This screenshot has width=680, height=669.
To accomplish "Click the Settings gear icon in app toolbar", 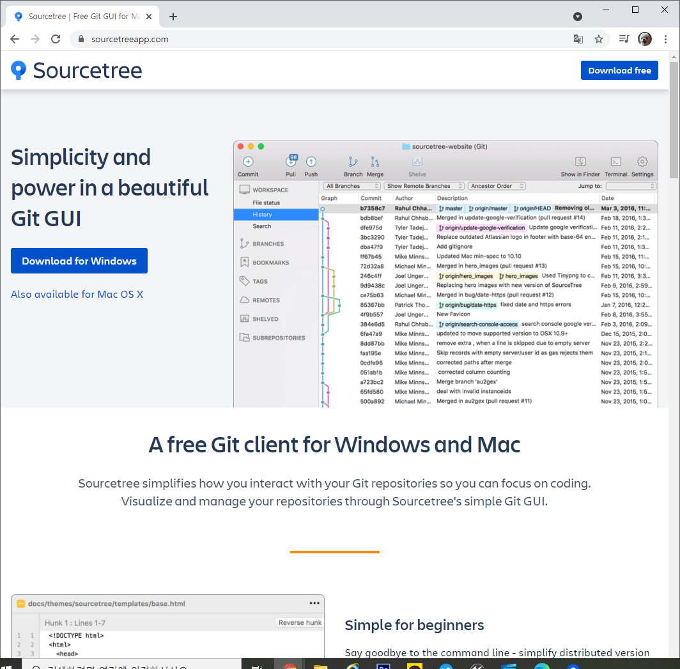I will (x=642, y=162).
